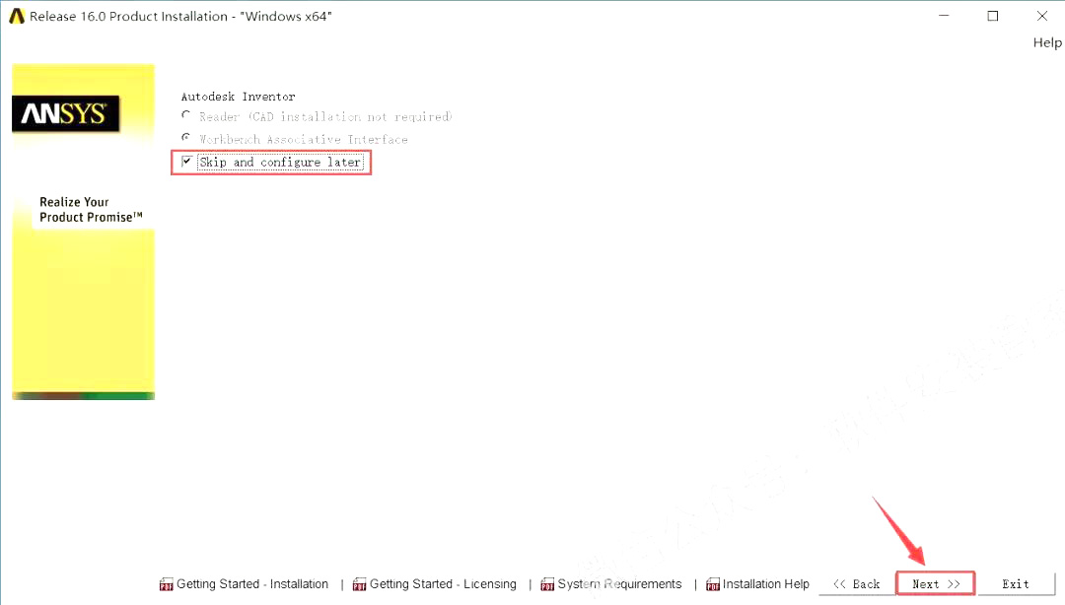Click the Realize Your Product Promise text
Viewport: 1065px width, 605px height.
pyautogui.click(x=91, y=210)
